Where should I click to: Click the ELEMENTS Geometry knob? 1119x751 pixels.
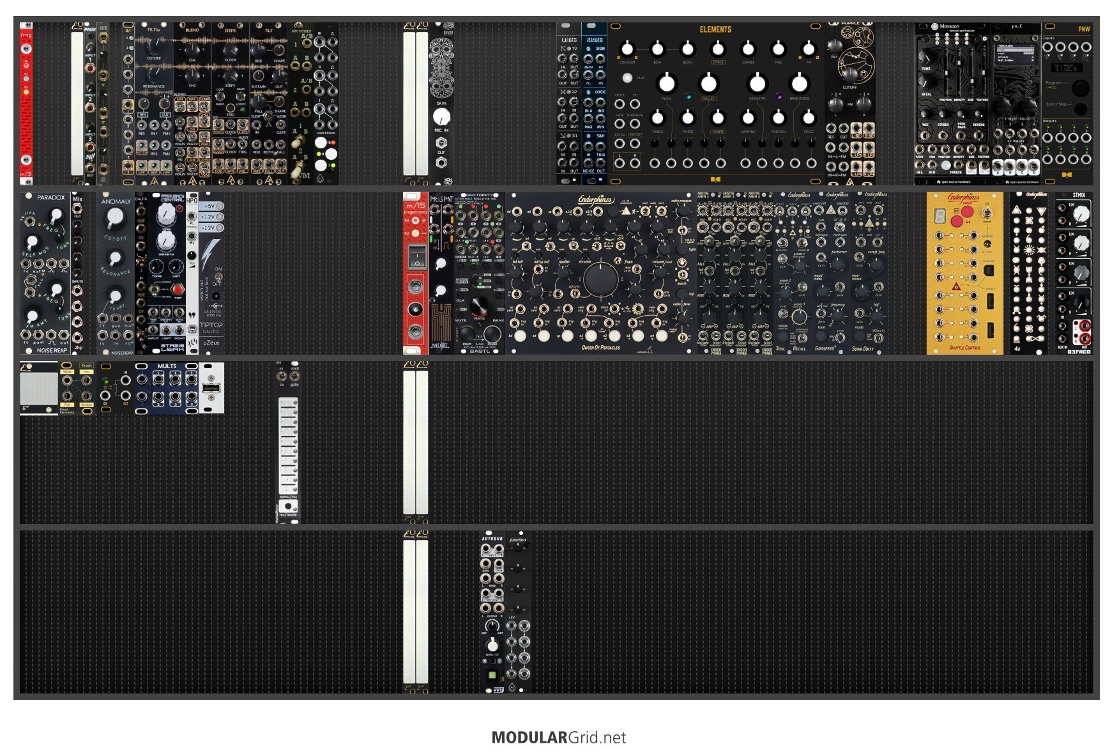coord(757,82)
